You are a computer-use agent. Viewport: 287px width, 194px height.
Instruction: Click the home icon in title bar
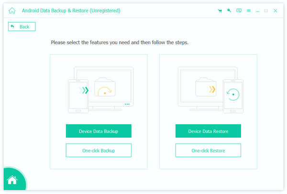[12, 11]
